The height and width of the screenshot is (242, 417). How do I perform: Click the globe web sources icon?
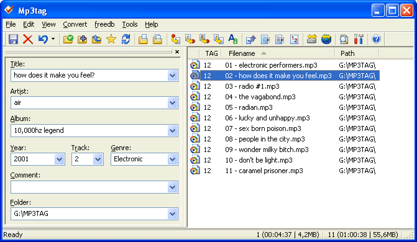point(326,39)
